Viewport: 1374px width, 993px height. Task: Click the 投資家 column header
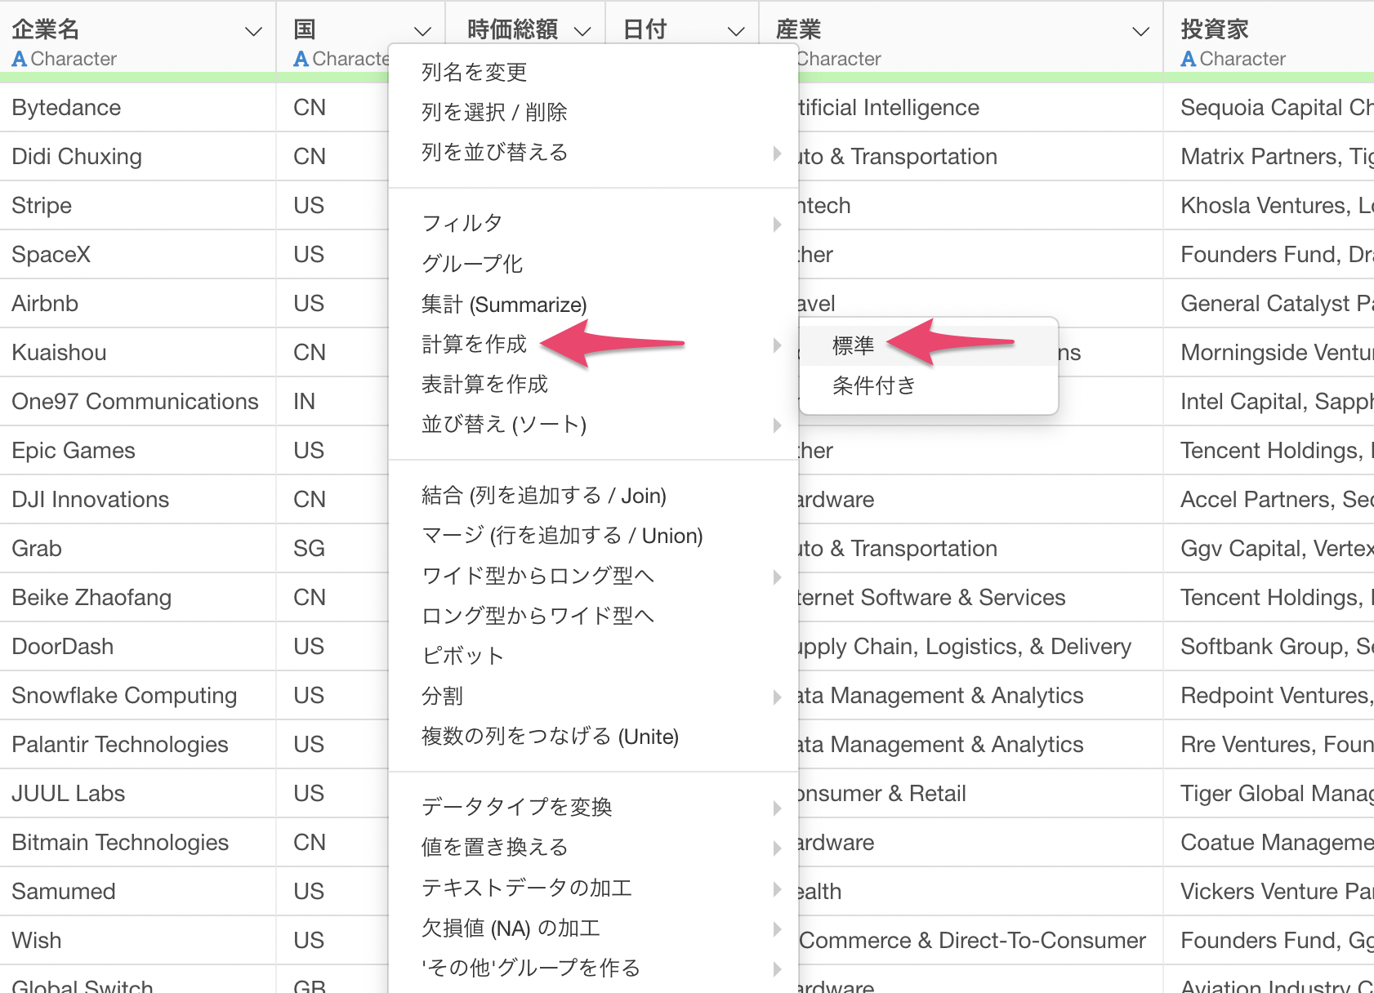pyautogui.click(x=1215, y=30)
